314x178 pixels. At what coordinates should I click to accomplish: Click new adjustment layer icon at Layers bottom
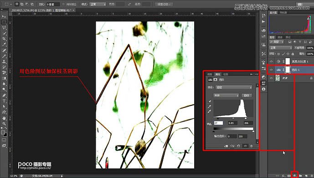295,175
